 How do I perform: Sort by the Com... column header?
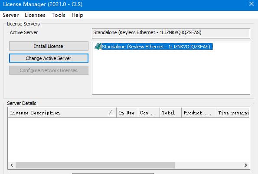click(x=149, y=113)
